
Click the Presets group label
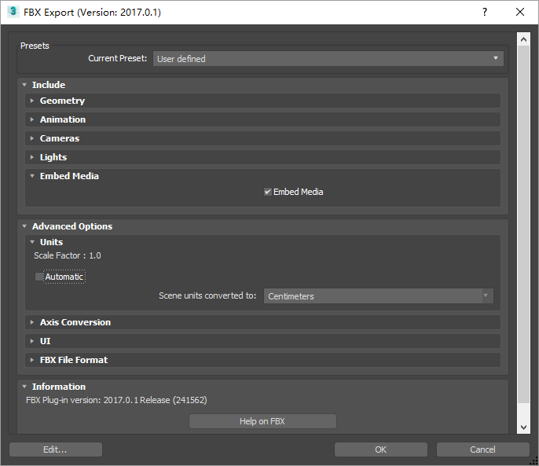click(35, 46)
